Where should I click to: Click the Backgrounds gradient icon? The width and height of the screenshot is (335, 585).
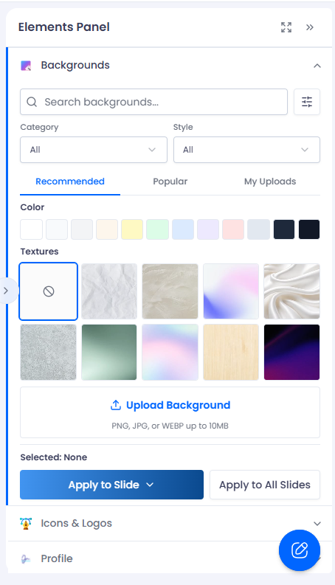click(26, 66)
